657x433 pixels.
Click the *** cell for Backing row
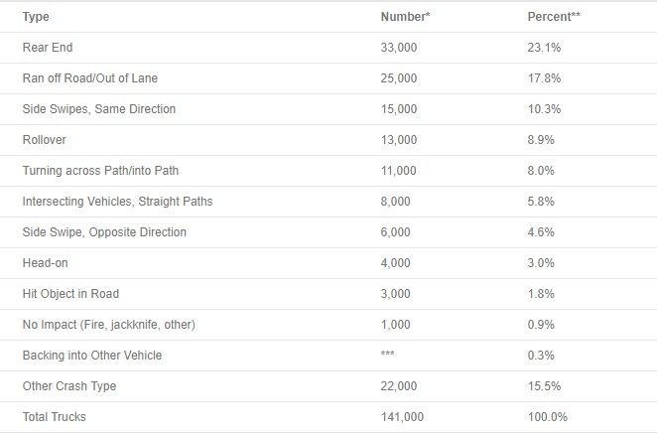pos(388,354)
